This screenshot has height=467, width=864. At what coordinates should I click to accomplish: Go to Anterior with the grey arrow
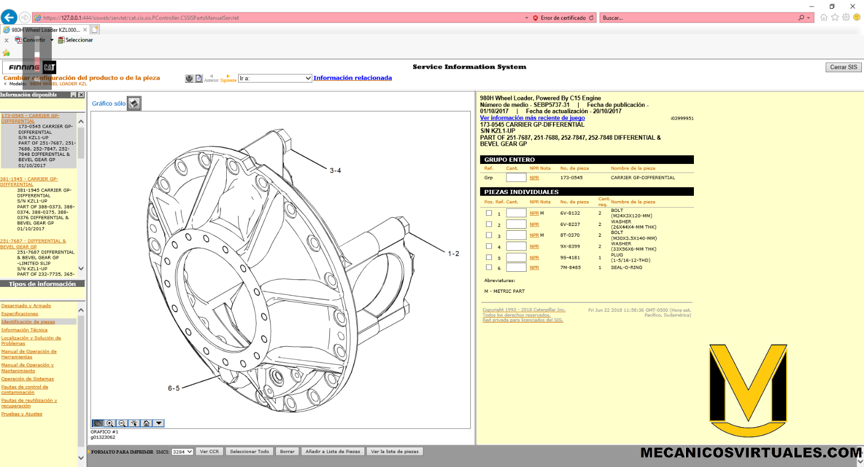tap(211, 78)
